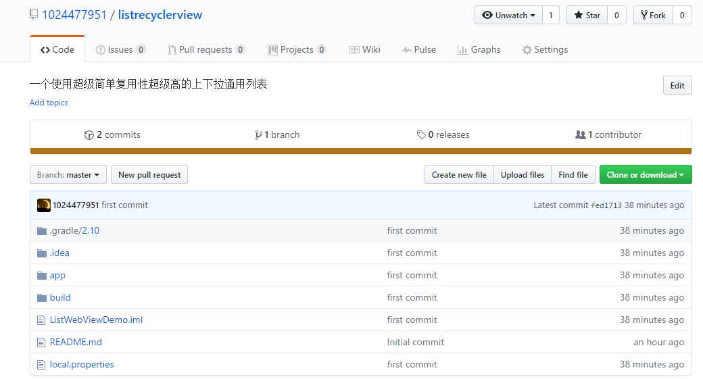Image resolution: width=703 pixels, height=379 pixels.
Task: Fork the listrecyclerview repository
Action: pos(653,16)
